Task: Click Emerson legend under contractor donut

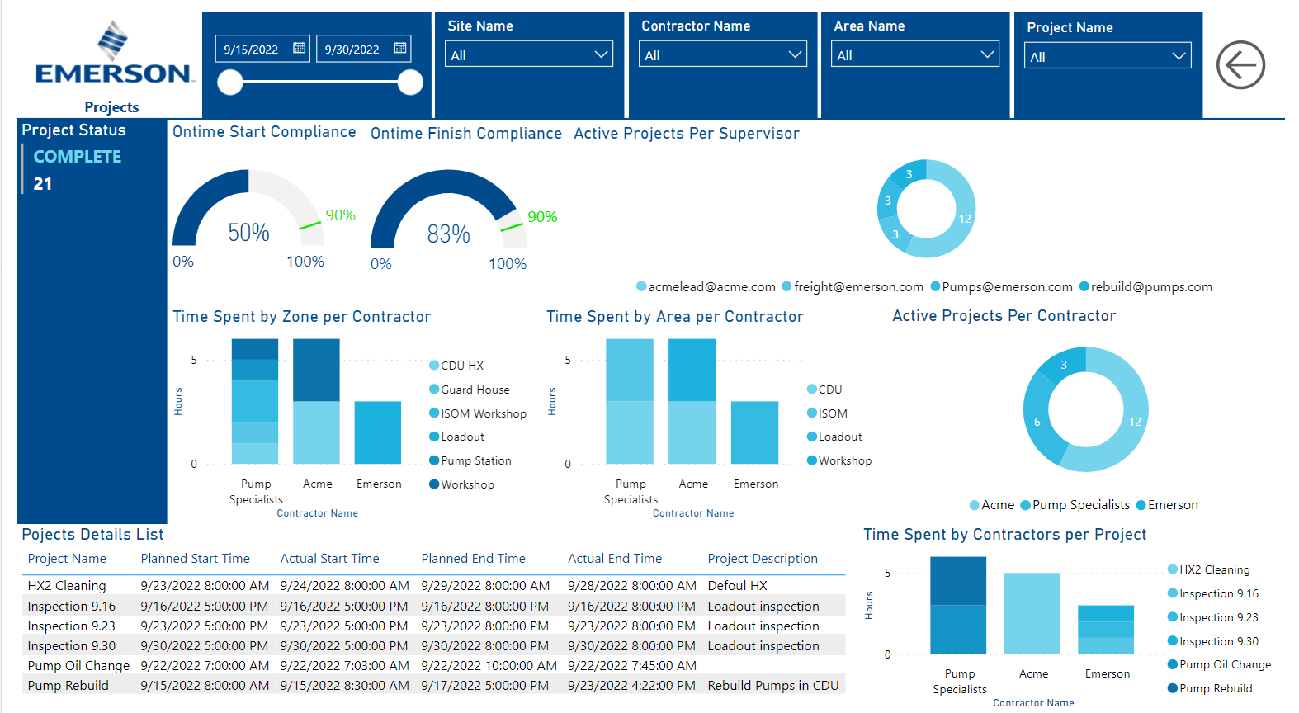Action: (1167, 505)
